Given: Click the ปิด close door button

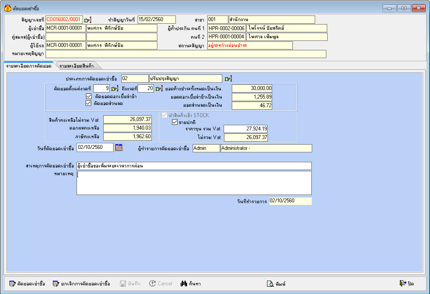Looking at the screenshot, I should (407, 284).
